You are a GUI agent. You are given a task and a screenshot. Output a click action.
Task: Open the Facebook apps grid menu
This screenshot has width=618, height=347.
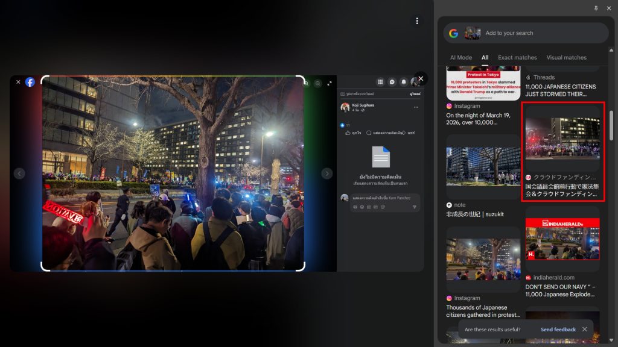click(x=380, y=82)
